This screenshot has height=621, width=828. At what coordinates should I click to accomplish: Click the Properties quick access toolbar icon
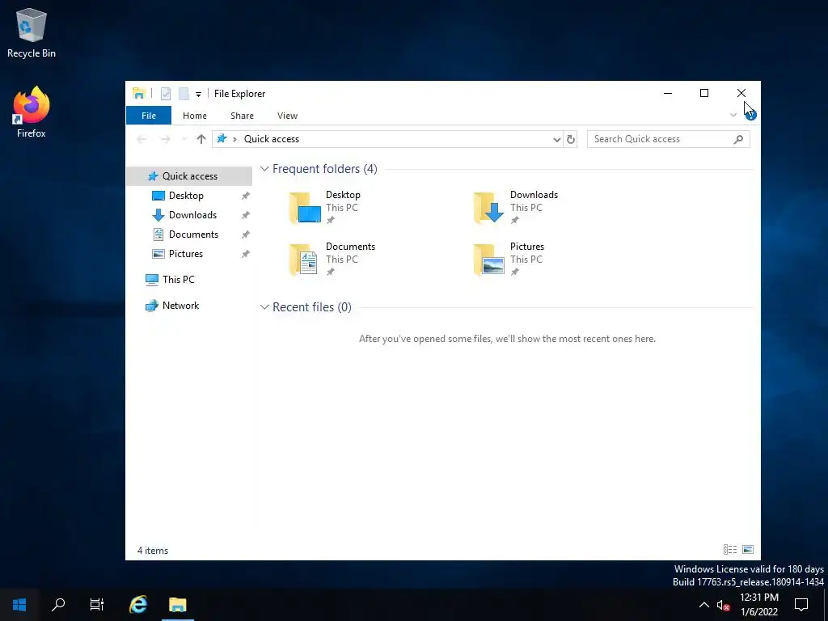(x=166, y=94)
